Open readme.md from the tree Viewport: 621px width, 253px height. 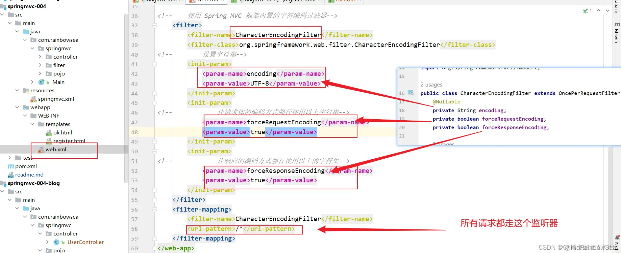click(29, 175)
